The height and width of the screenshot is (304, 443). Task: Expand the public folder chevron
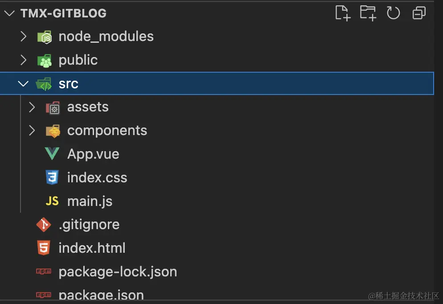click(24, 60)
